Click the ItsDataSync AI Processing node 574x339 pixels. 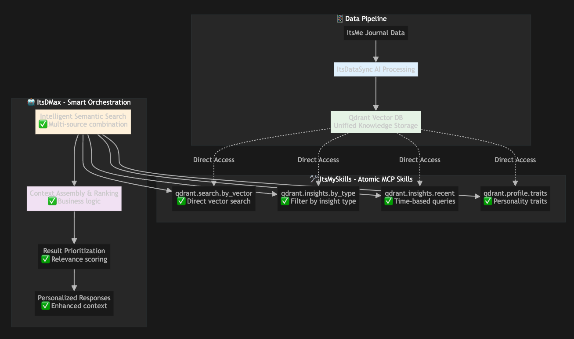[x=375, y=69]
